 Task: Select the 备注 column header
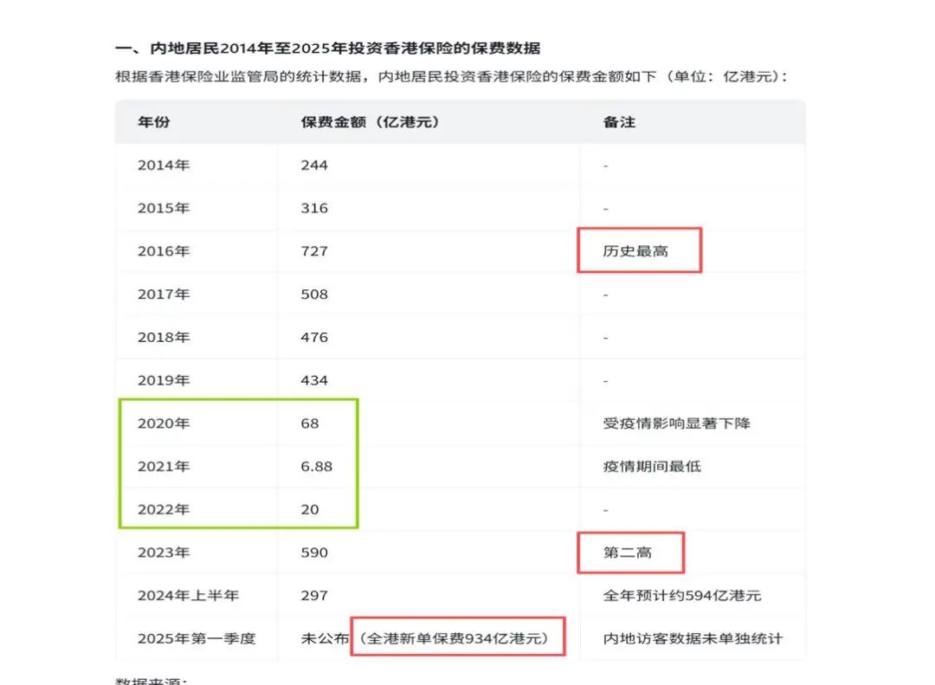[x=619, y=122]
